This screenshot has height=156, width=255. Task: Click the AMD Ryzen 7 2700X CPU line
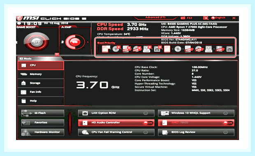click(194, 27)
